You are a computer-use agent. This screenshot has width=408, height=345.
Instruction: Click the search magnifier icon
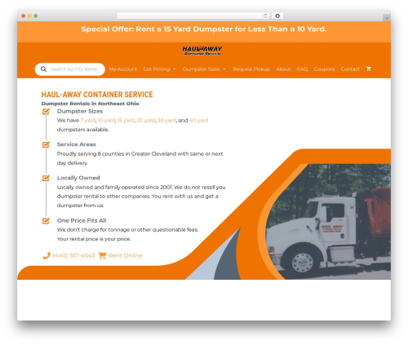tap(43, 69)
